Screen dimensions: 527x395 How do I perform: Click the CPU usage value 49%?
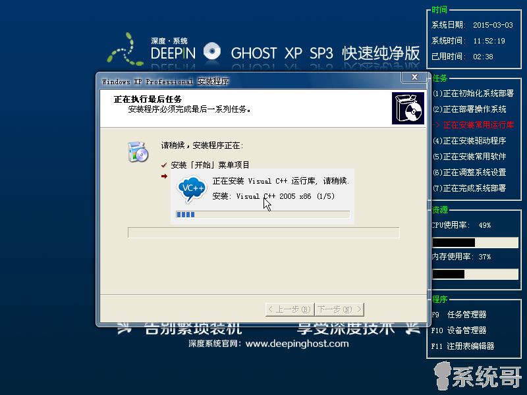point(485,225)
